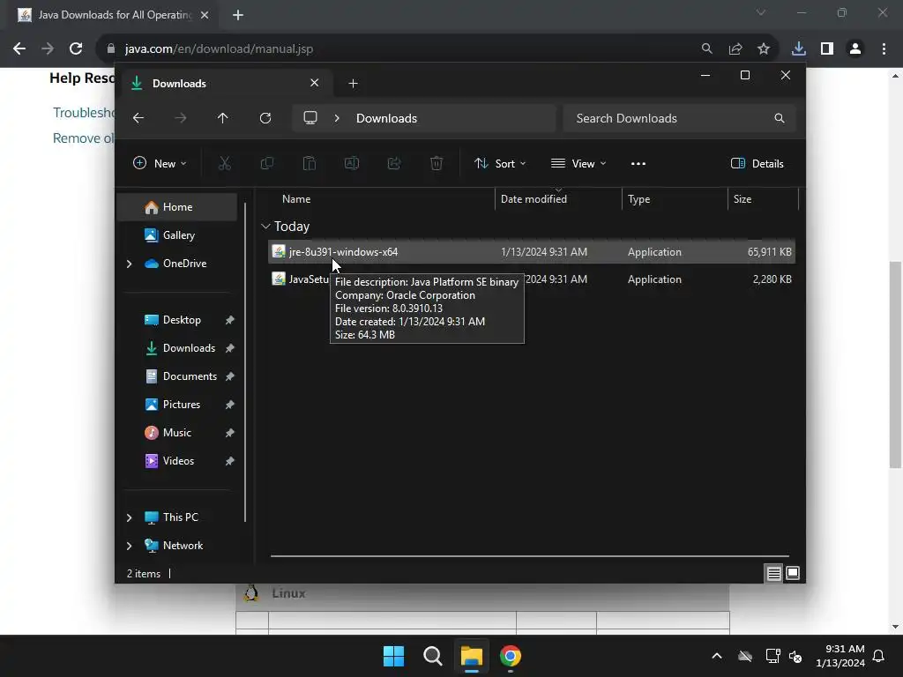Open Windows Start menu
Viewport: 903px width, 677px height.
tap(394, 656)
